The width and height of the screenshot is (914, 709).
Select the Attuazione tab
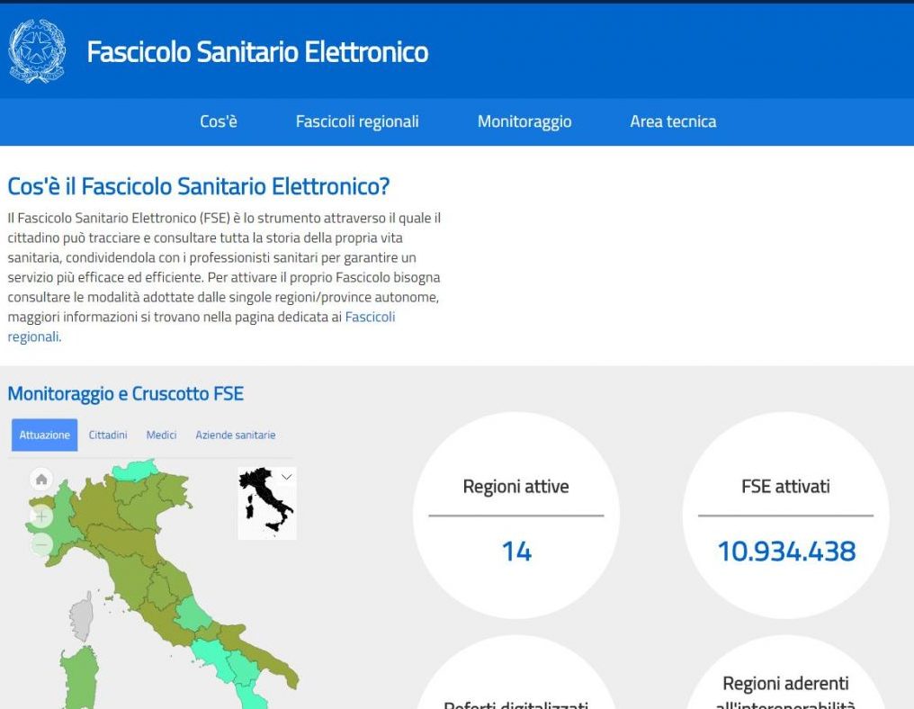(43, 435)
